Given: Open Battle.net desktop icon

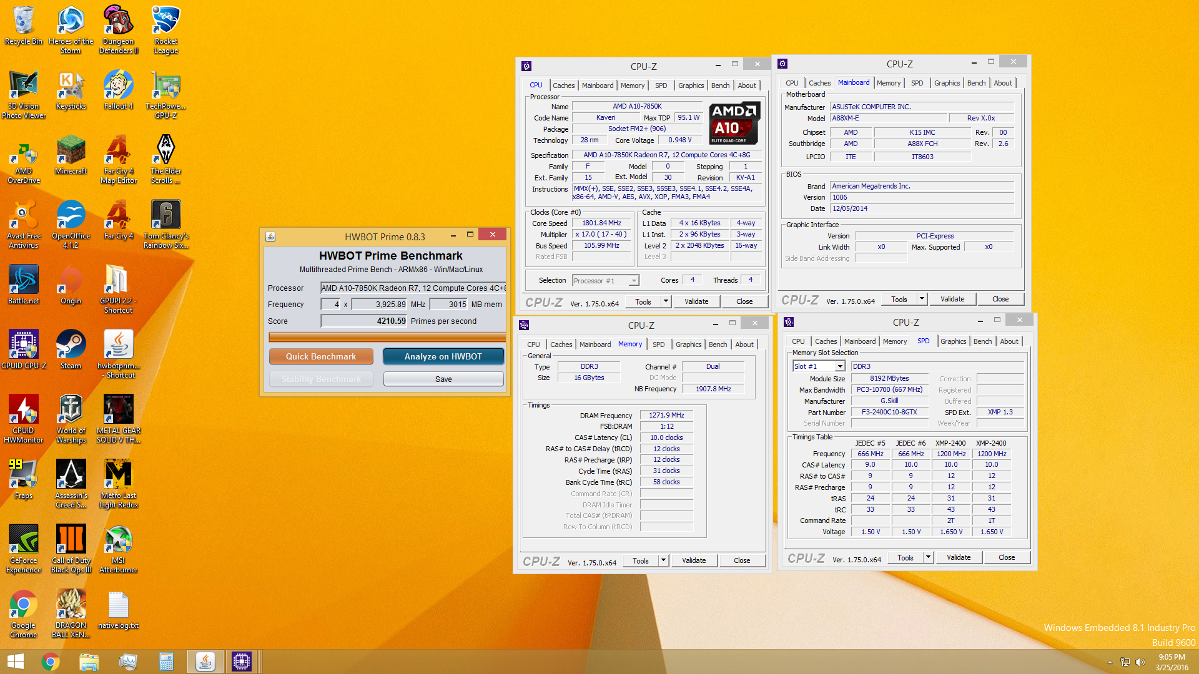Looking at the screenshot, I should (24, 285).
